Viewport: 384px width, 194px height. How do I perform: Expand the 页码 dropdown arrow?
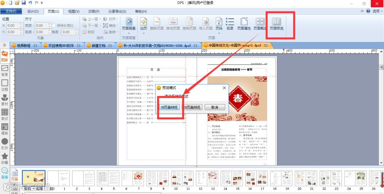tap(219, 33)
